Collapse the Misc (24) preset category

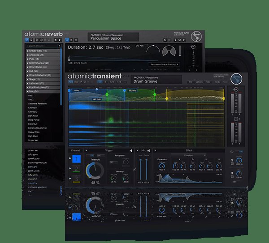click(43, 91)
